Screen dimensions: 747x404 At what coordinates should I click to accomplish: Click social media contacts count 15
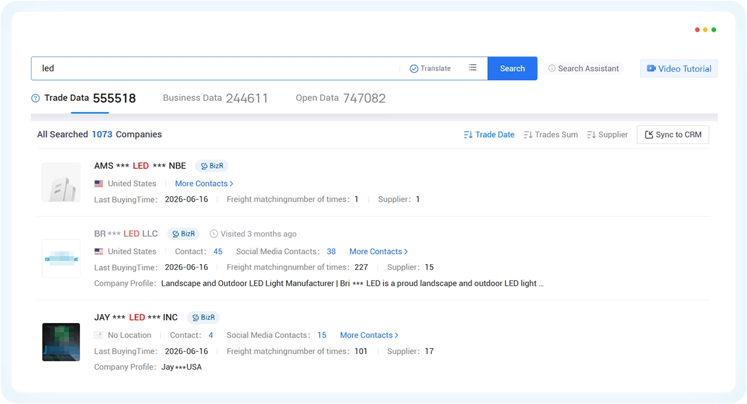point(322,335)
